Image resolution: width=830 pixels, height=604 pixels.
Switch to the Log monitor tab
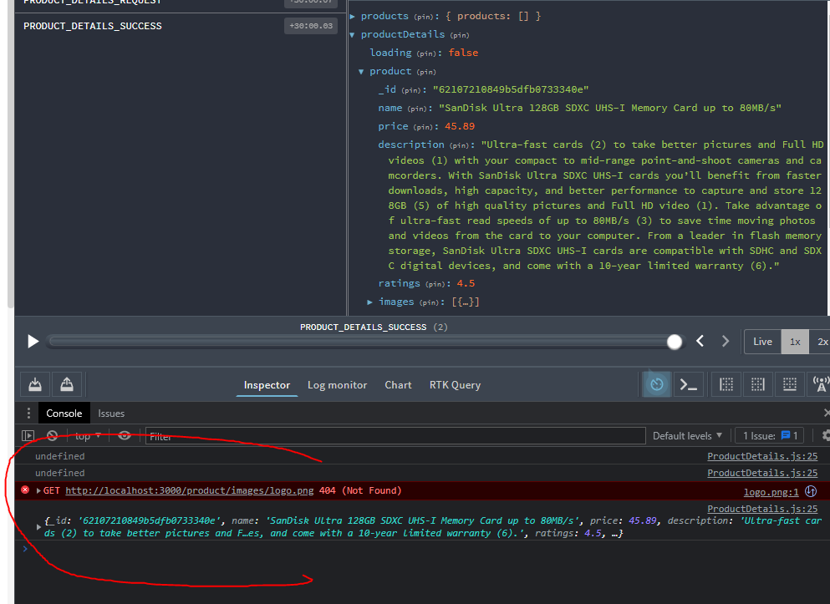pos(337,385)
